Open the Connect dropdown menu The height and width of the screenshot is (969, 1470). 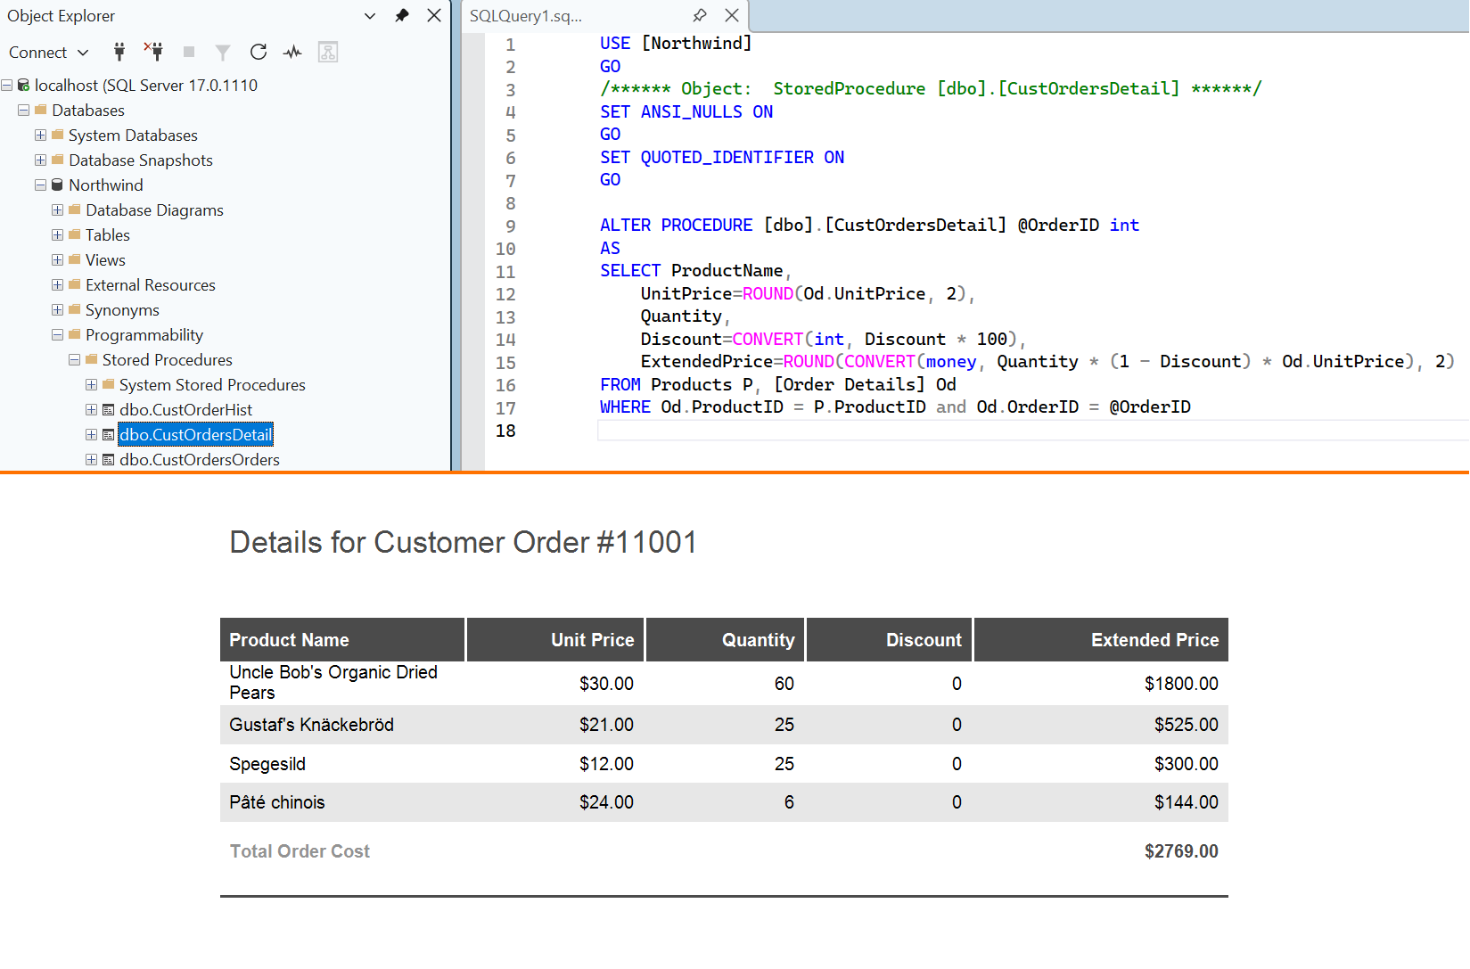coord(49,52)
